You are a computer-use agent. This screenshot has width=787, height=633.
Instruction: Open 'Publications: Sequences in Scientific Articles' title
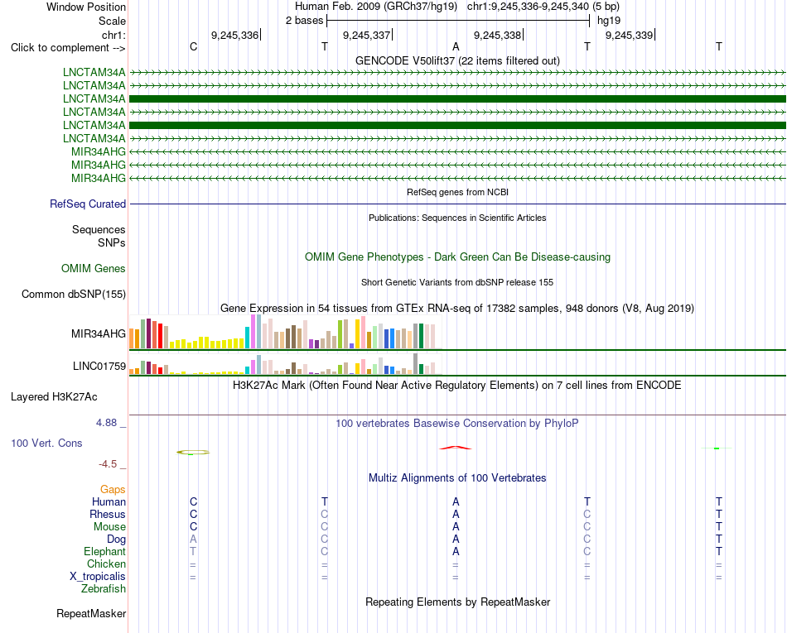[457, 218]
